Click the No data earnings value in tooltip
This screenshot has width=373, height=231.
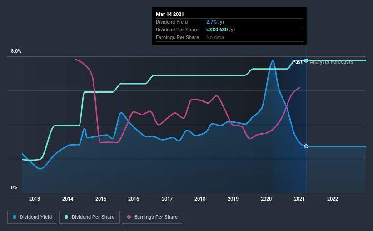pos(215,37)
